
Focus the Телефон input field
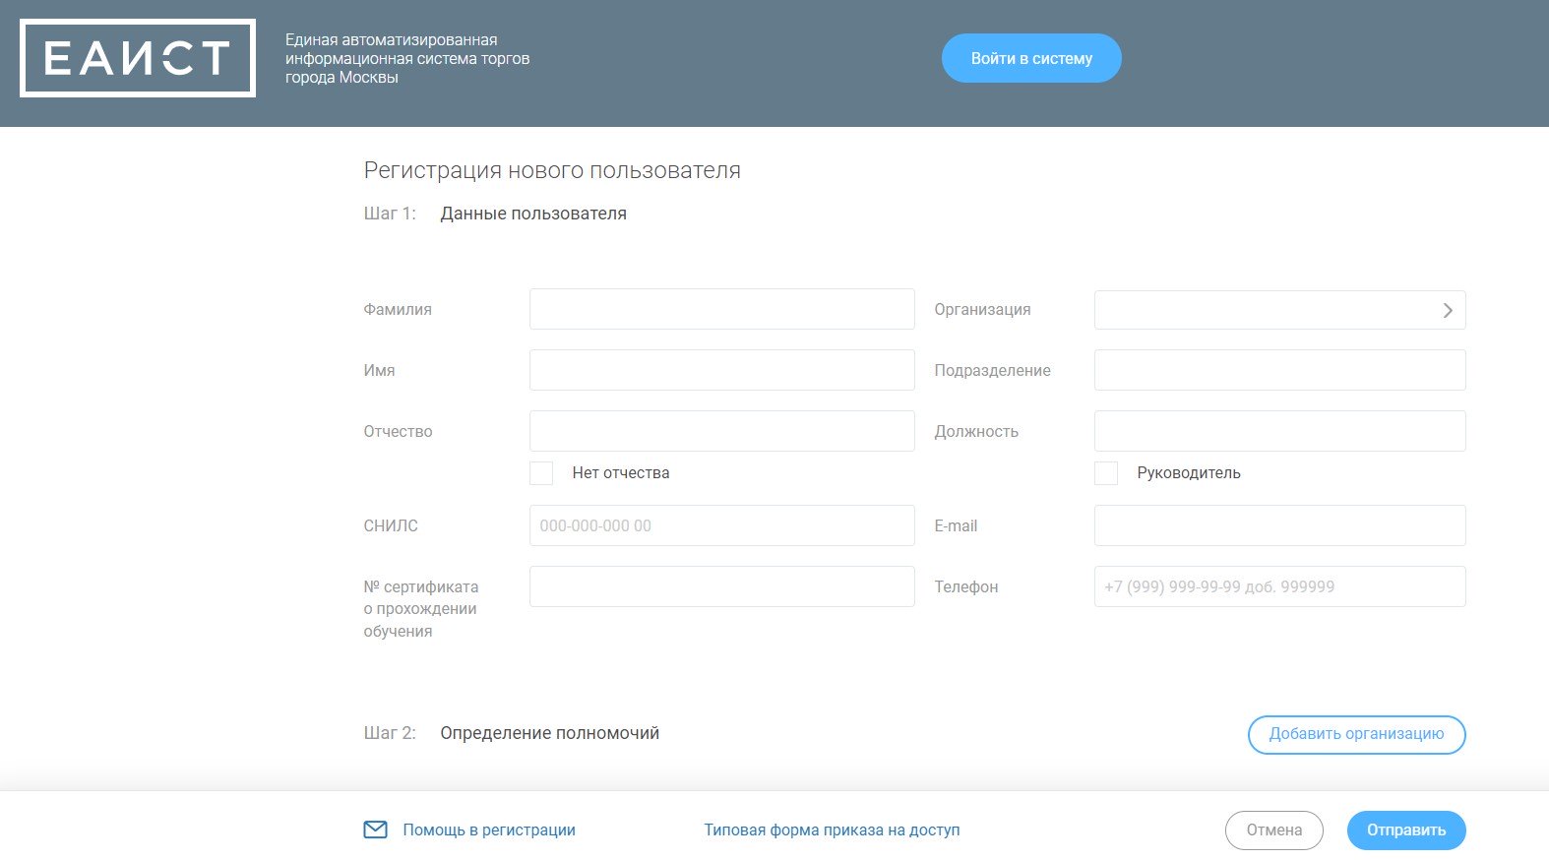pos(1280,586)
